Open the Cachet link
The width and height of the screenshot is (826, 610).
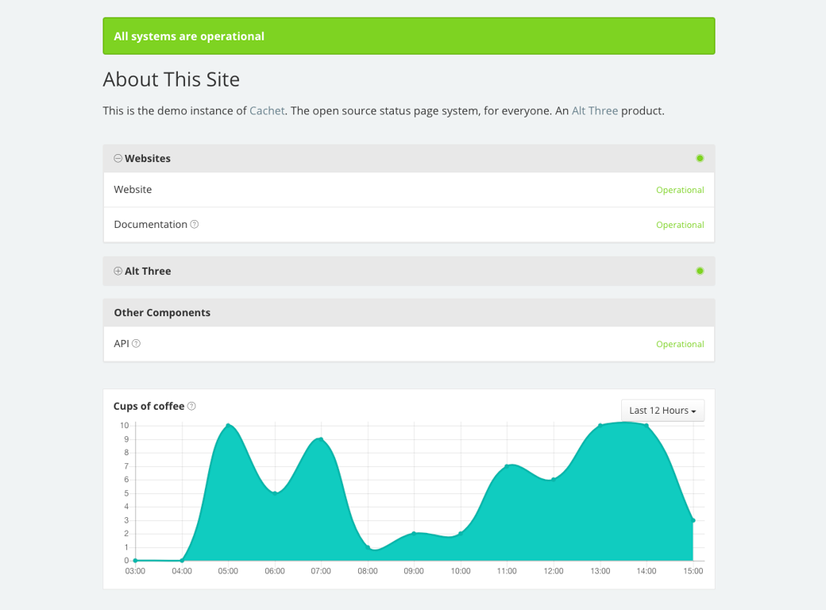tap(266, 110)
